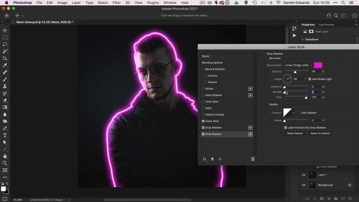Select the Magic Wand tool
The height and width of the screenshot is (202, 359).
coord(5,51)
